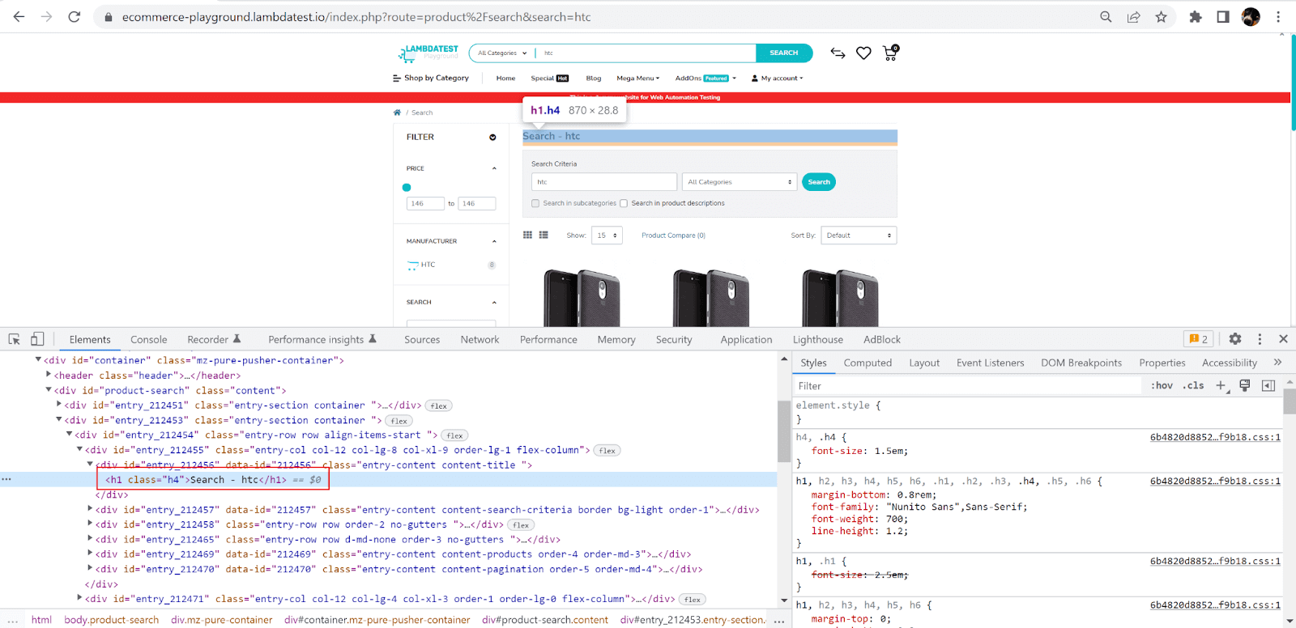Click the browser forward arrow
The height and width of the screenshot is (628, 1296).
click(46, 16)
